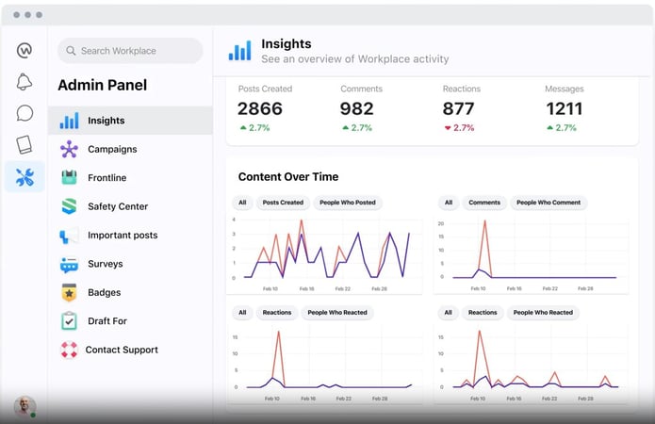655x424 pixels.
Task: Click the Insights page title
Action: pos(287,44)
